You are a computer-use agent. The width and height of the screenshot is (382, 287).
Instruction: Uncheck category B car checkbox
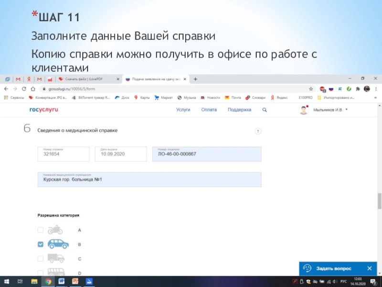click(41, 244)
